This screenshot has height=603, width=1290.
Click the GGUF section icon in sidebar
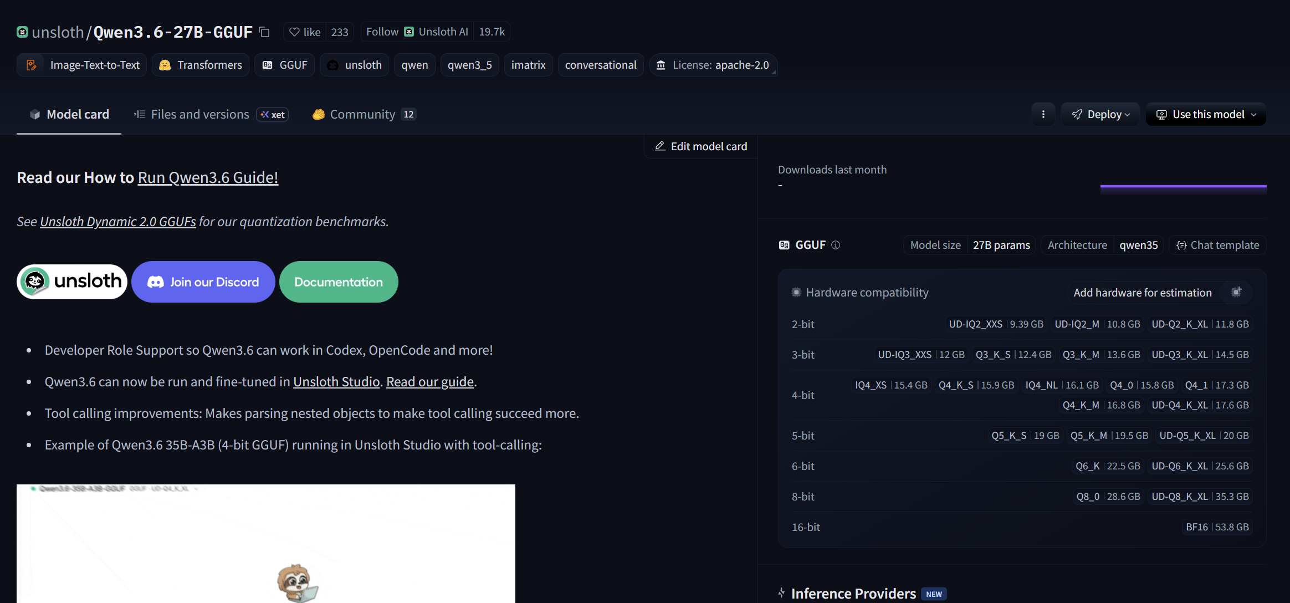click(x=784, y=245)
